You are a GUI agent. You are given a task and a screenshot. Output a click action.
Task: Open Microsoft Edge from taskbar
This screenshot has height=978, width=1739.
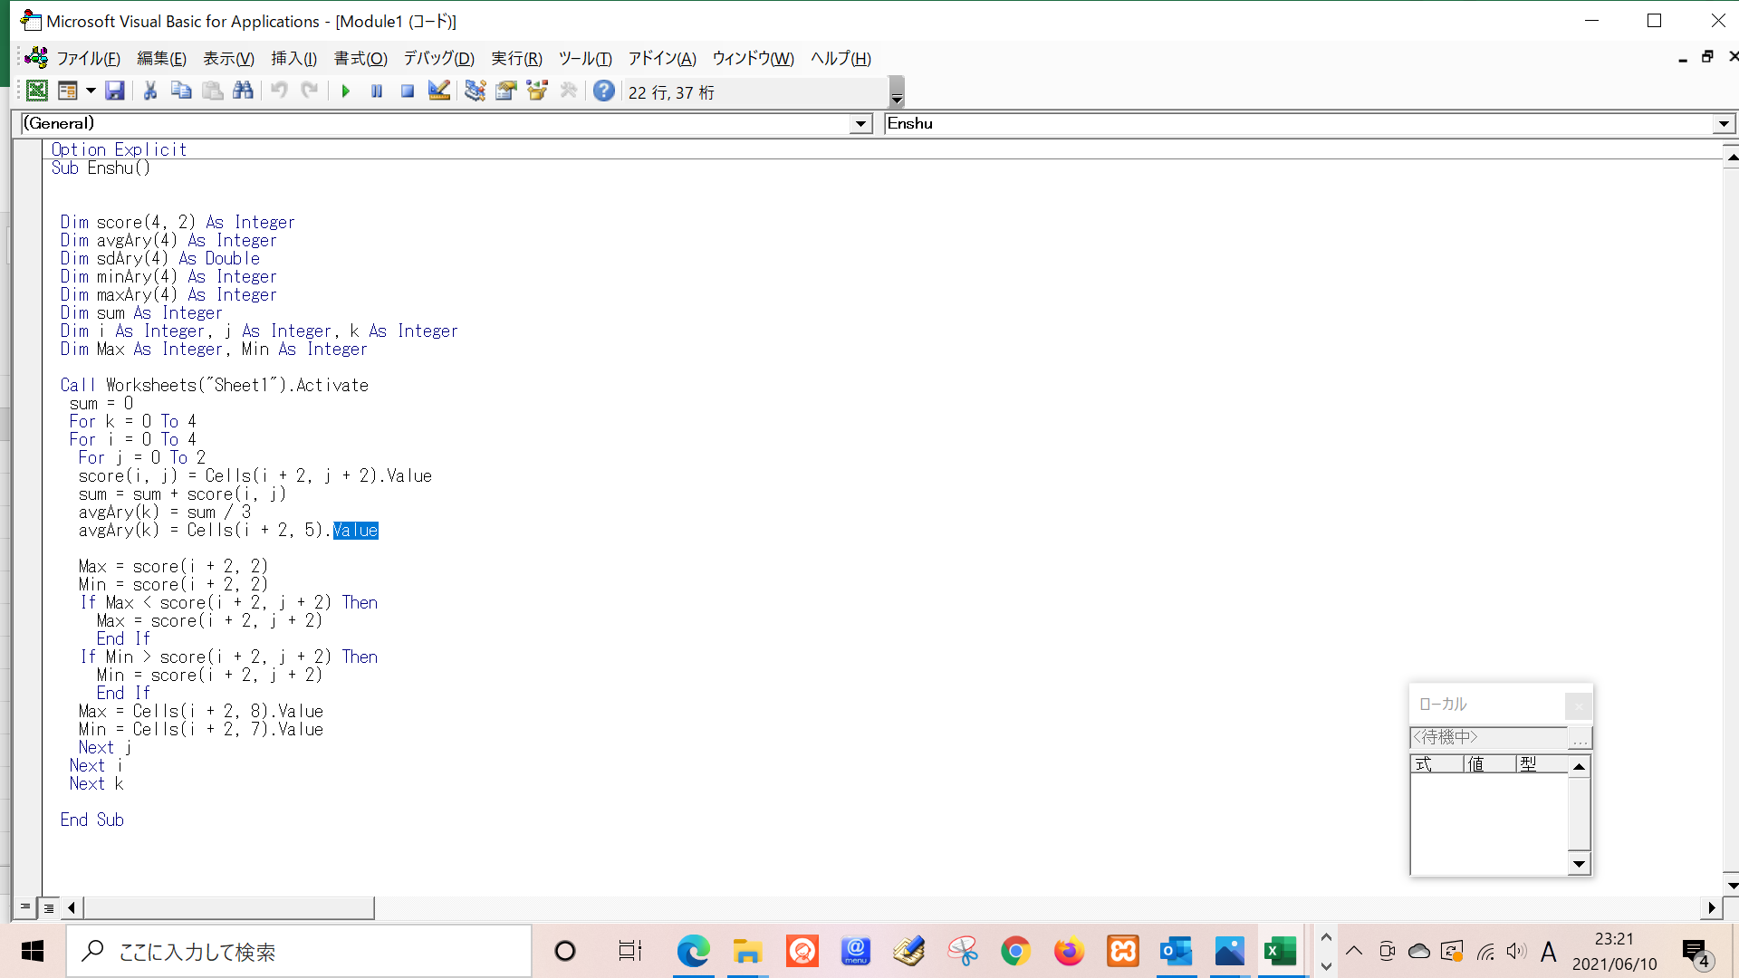click(693, 951)
